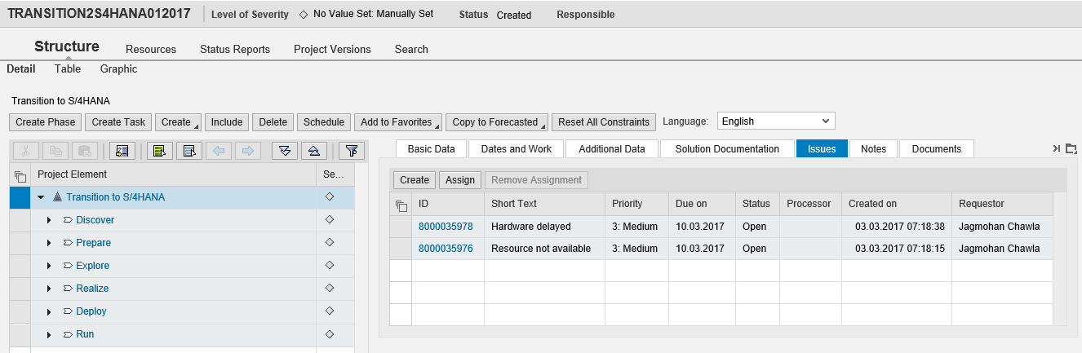Select Deploy row via its left selector cell

[x=20, y=311]
